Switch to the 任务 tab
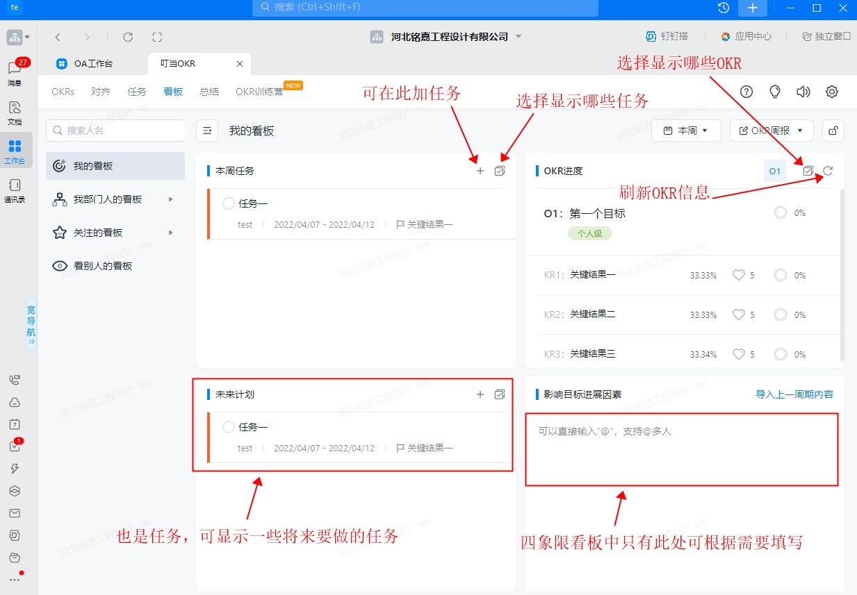 pos(137,92)
